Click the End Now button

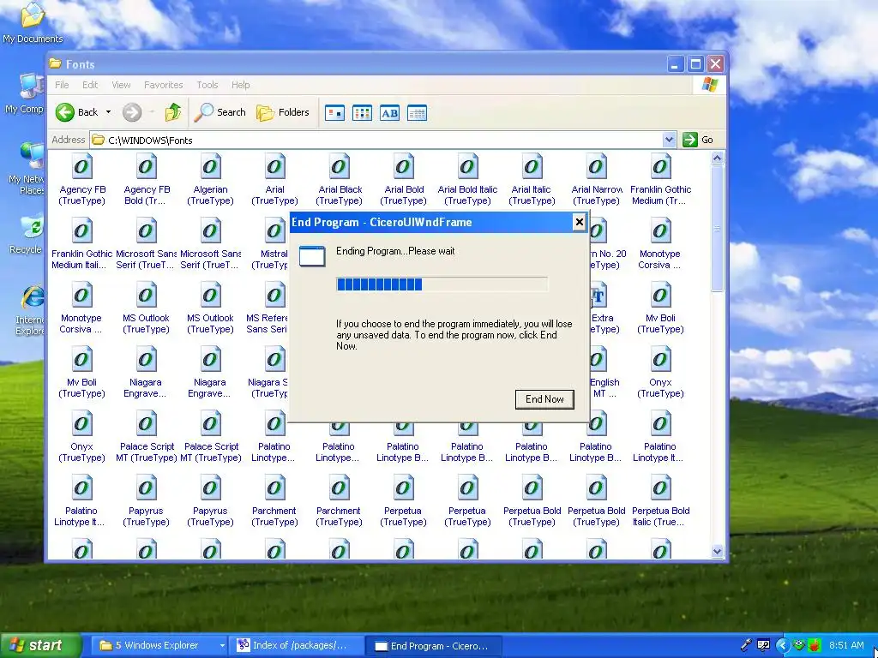click(x=544, y=399)
